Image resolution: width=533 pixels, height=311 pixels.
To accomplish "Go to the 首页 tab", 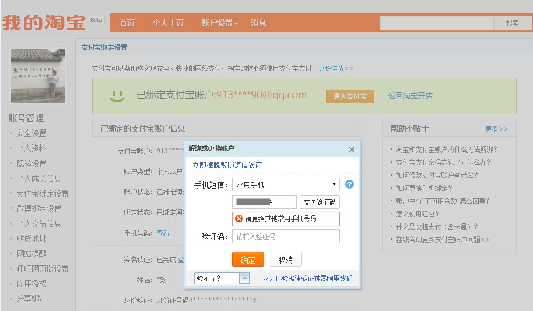I will [x=127, y=23].
